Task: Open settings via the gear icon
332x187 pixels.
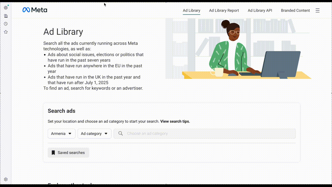Action: pos(6,179)
